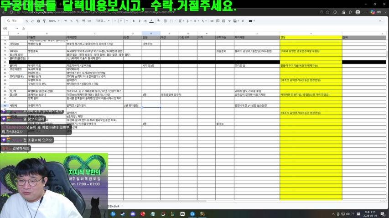
Task: Increase font size with plus button
Action: tap(127, 21)
